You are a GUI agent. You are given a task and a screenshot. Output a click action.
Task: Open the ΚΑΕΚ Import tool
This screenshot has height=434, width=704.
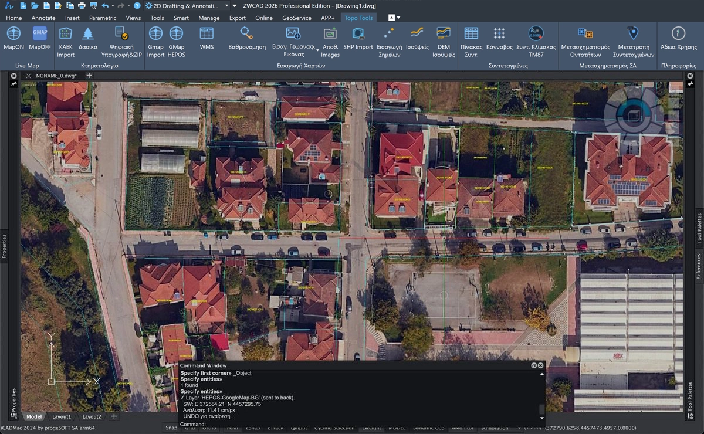66,41
